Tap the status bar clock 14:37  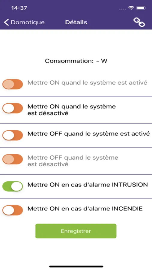click(x=19, y=8)
